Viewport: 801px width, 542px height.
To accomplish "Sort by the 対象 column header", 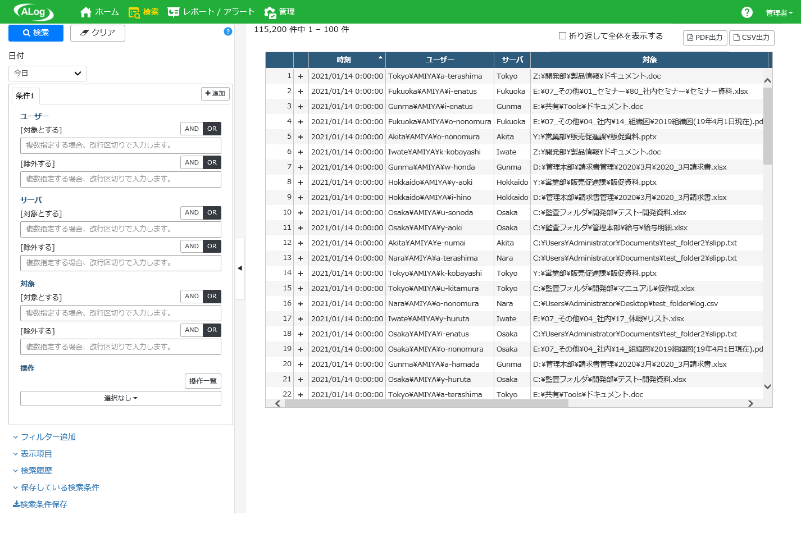I will (649, 60).
